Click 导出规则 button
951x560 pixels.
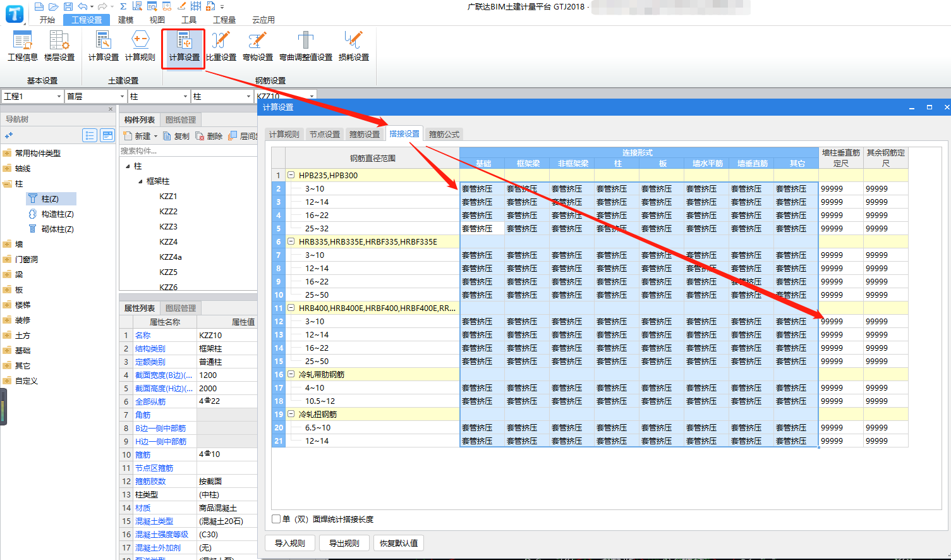(x=344, y=543)
